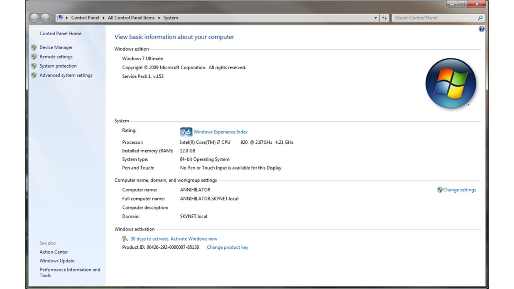
Task: Open Device Manager link
Action: point(56,47)
